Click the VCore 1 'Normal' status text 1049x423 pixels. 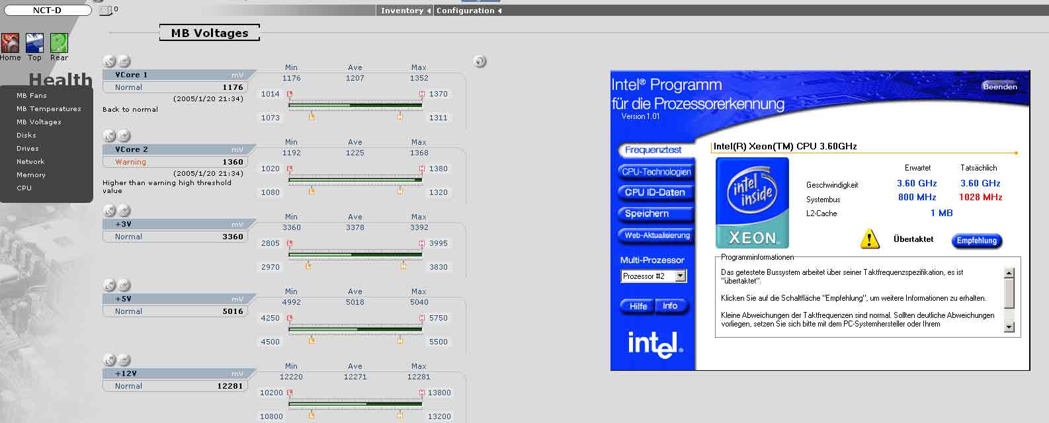pyautogui.click(x=128, y=87)
